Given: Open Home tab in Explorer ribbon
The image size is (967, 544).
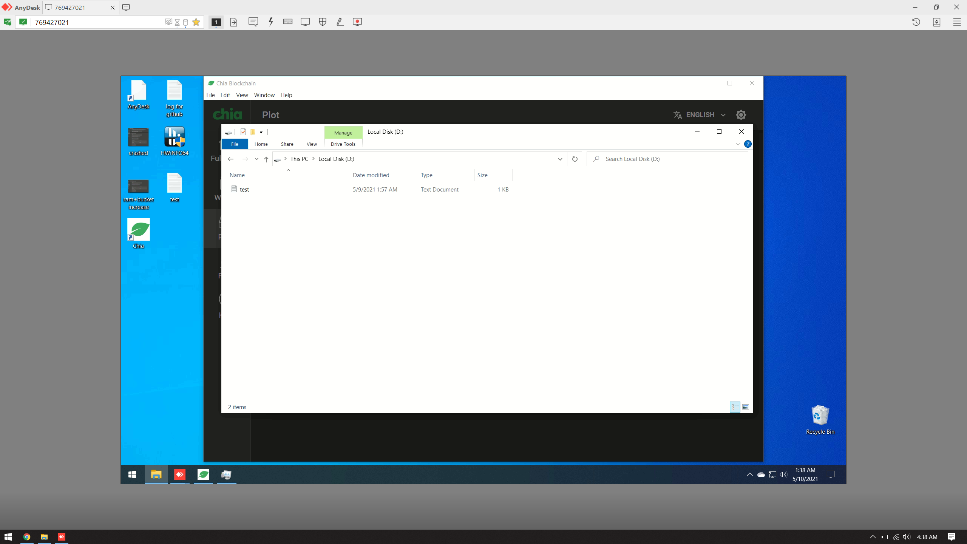Looking at the screenshot, I should pyautogui.click(x=261, y=144).
